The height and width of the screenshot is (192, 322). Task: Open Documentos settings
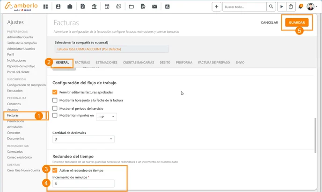(x=15, y=138)
